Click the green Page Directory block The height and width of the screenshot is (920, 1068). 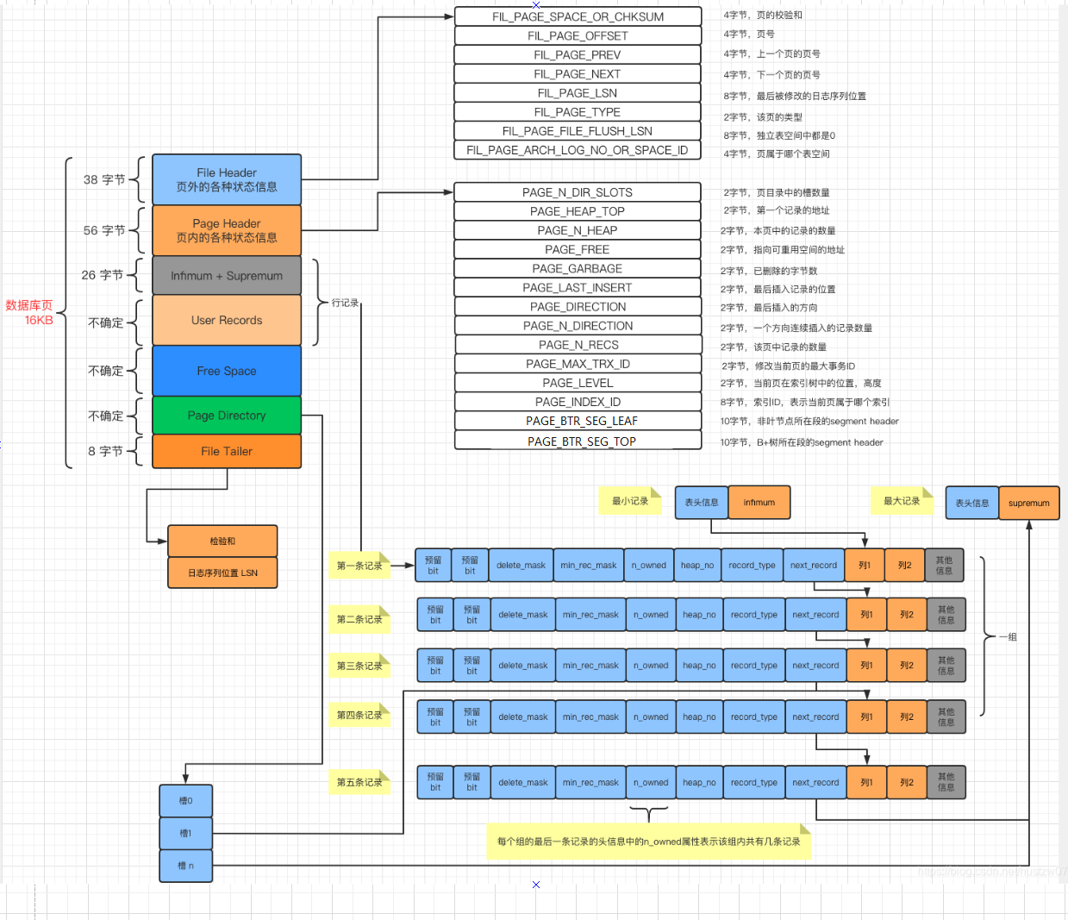click(x=227, y=416)
